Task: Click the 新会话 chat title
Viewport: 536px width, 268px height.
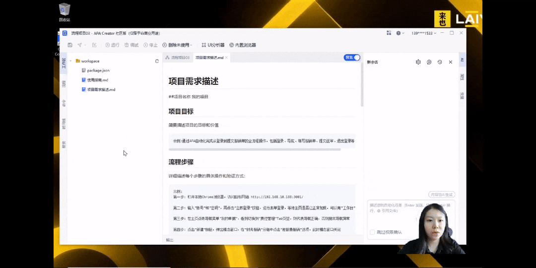Action: (x=372, y=62)
